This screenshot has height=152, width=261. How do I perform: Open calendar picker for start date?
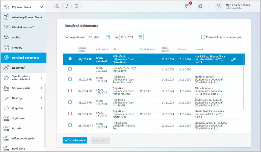(x=108, y=37)
